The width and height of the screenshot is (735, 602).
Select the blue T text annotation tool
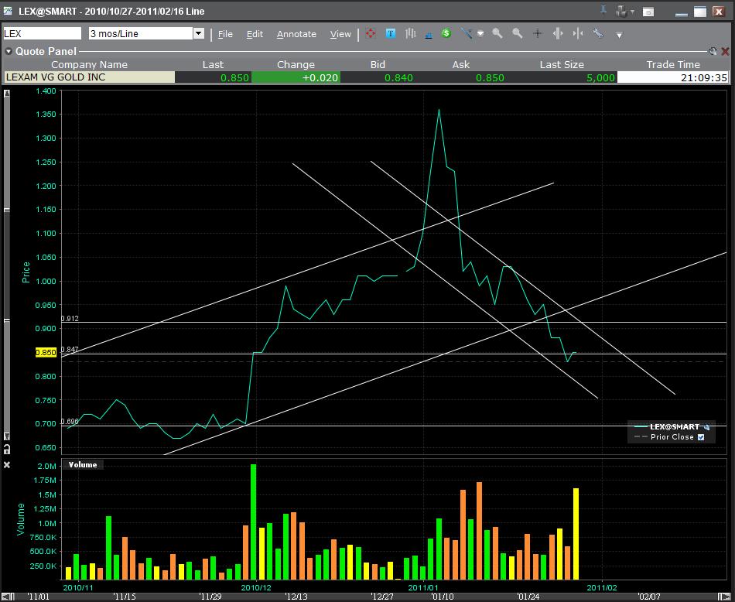pyautogui.click(x=391, y=33)
